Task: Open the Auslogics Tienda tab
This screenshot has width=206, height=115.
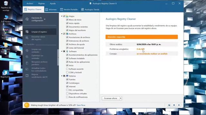Action: pyautogui.click(x=90, y=10)
